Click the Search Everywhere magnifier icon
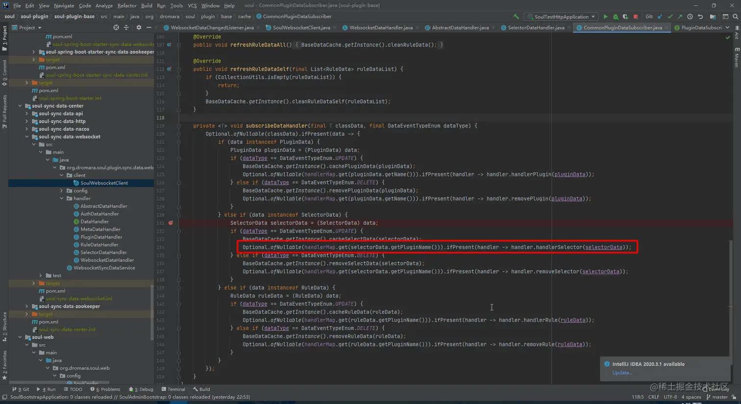 click(x=735, y=17)
